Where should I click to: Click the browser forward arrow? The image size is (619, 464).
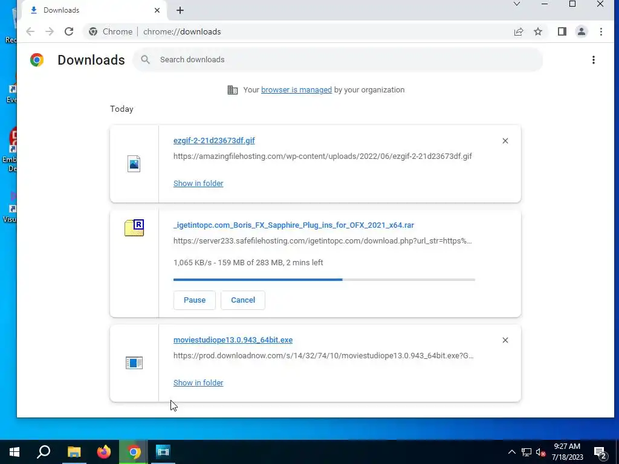[50, 31]
